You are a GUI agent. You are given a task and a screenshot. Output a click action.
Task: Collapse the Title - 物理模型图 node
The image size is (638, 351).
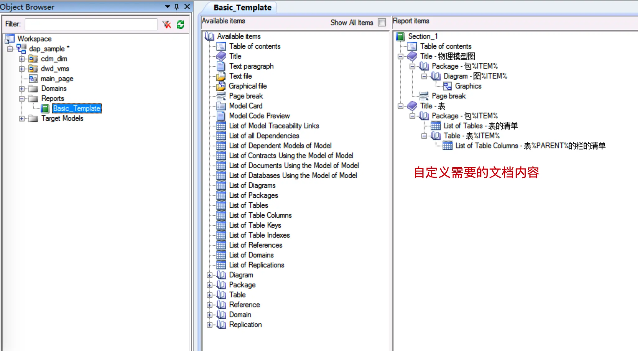click(401, 56)
